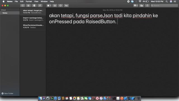Open the Edit menu
The height and width of the screenshot is (101, 179).
pyautogui.click(x=22, y=1)
